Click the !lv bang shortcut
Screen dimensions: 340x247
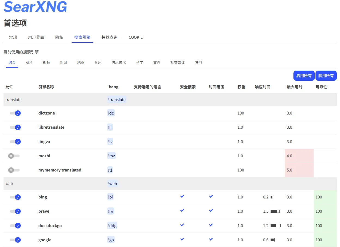(110, 142)
